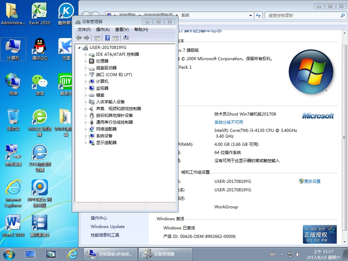Select the 网络 desktop icon
The height and width of the screenshot is (261, 348).
[x=13, y=85]
